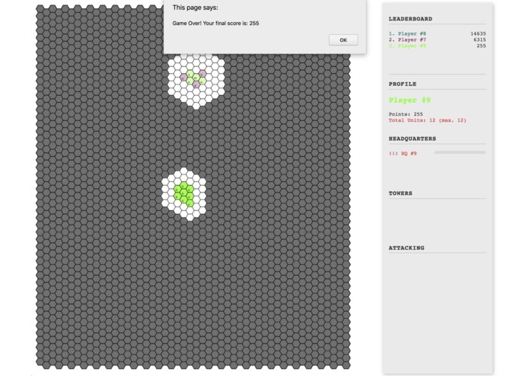Click the HQ #9 health progress bar
Screen dimensions: 529x376
pyautogui.click(x=460, y=152)
